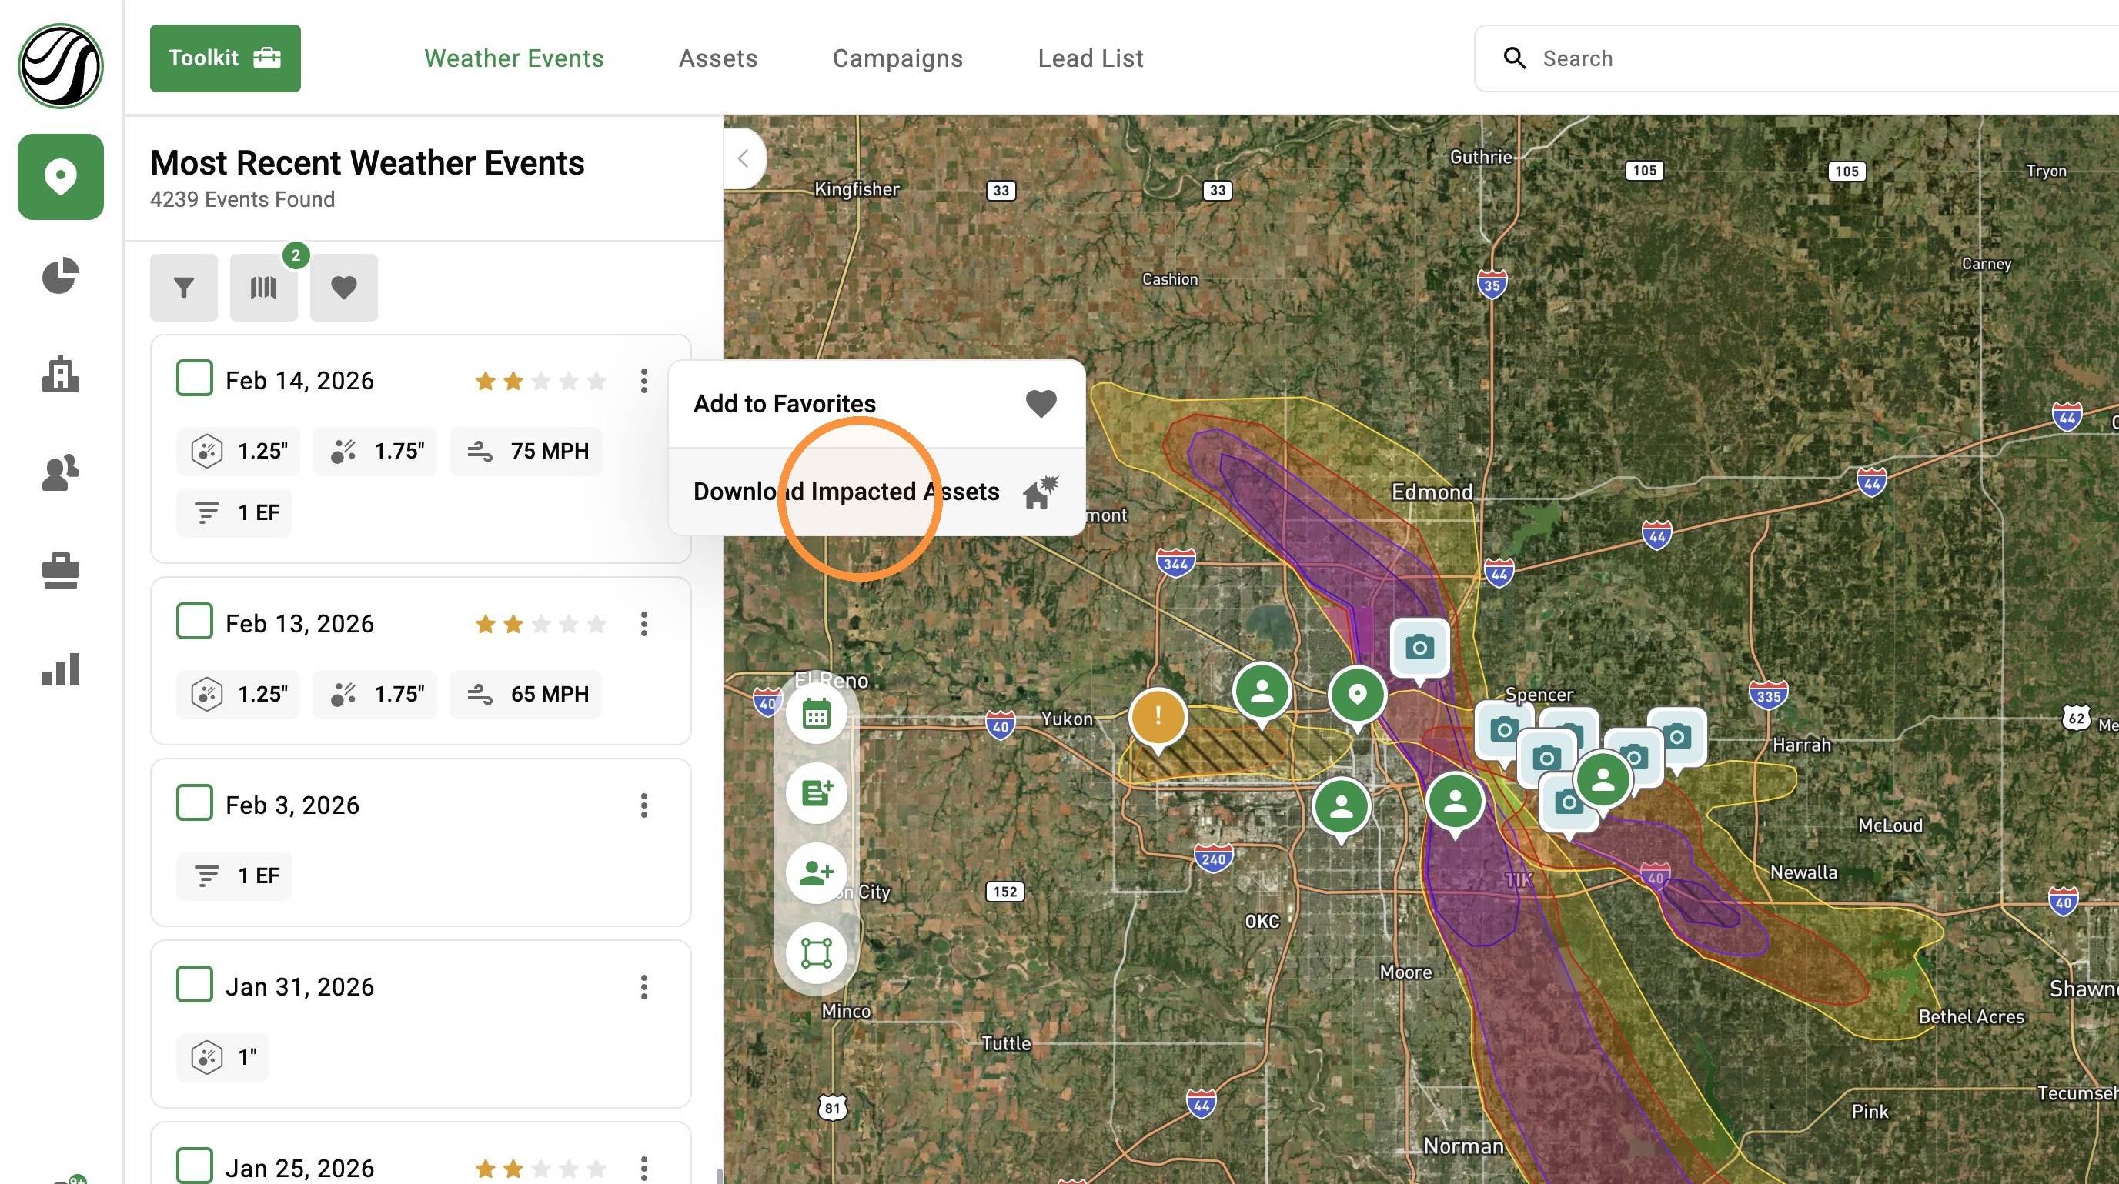Select the Jan 31, 2026 event checkbox
2119x1184 pixels.
(x=194, y=984)
